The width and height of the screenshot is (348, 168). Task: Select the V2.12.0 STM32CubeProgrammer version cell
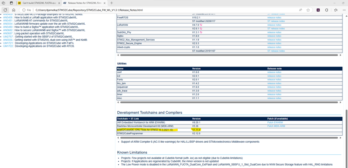coord(230,134)
